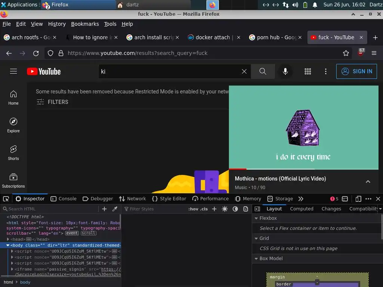Screen dimensions: 383x287
Task: Show the devtools error count badge
Action: point(334,199)
